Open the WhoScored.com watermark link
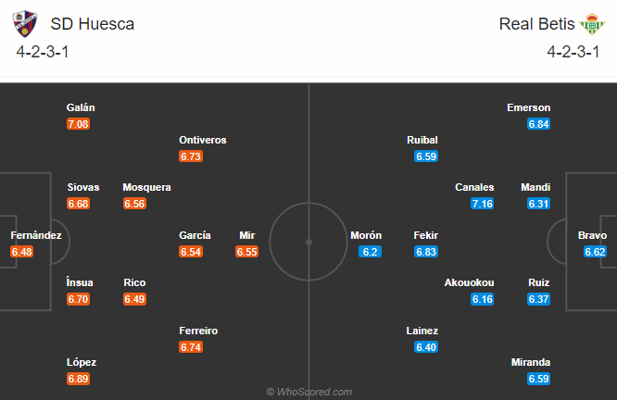The width and height of the screenshot is (617, 400). coord(308,392)
